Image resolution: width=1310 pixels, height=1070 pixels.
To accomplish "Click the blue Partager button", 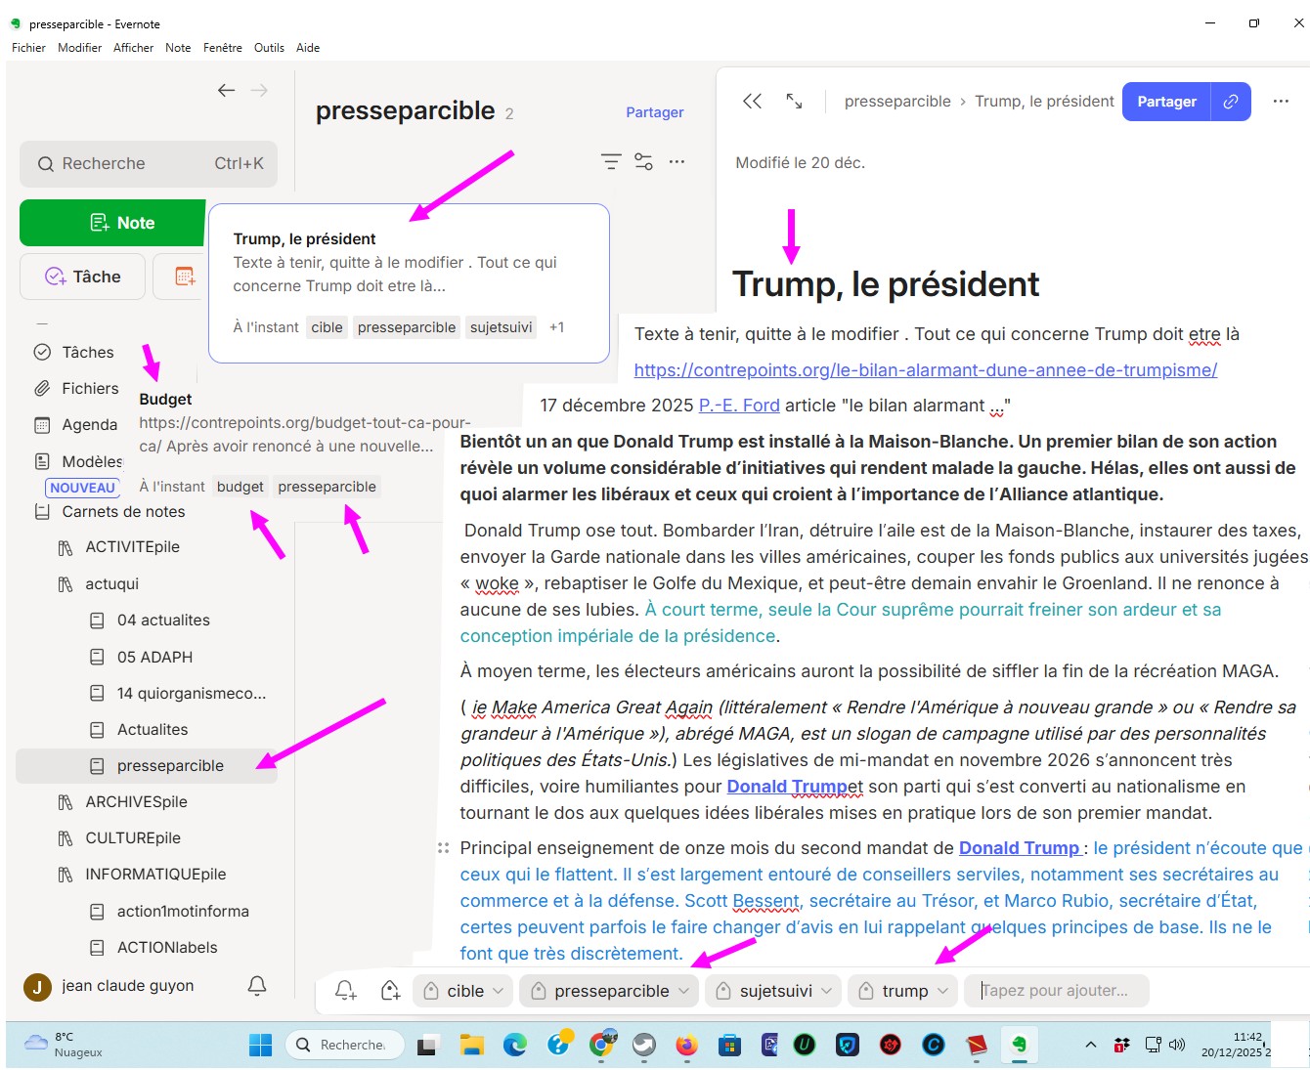I will 1166,102.
